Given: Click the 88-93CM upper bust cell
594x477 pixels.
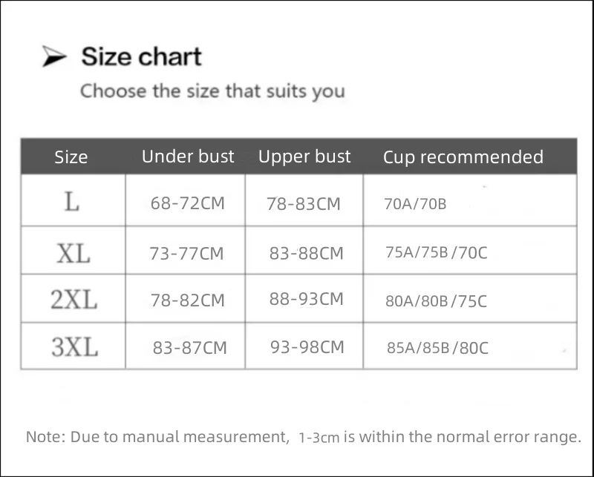Looking at the screenshot, I should pos(307,299).
